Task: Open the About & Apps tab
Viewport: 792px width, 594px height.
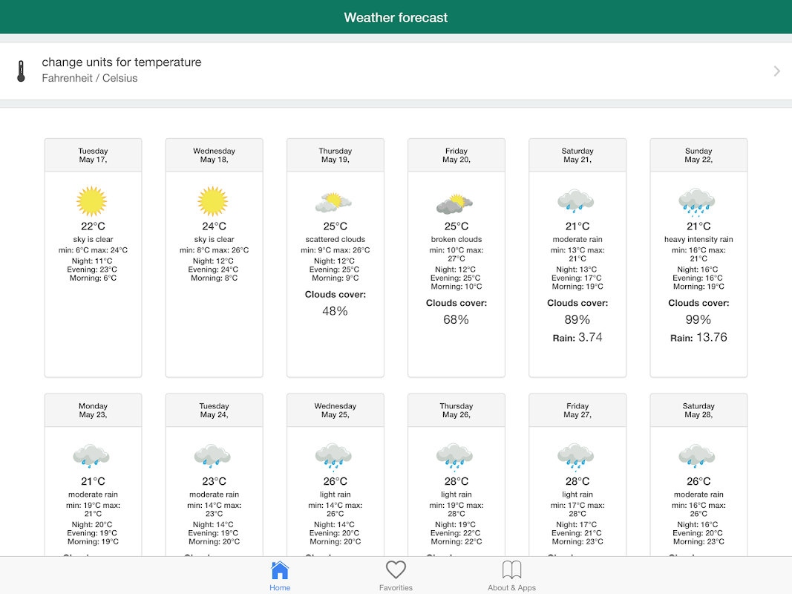Action: (x=511, y=576)
